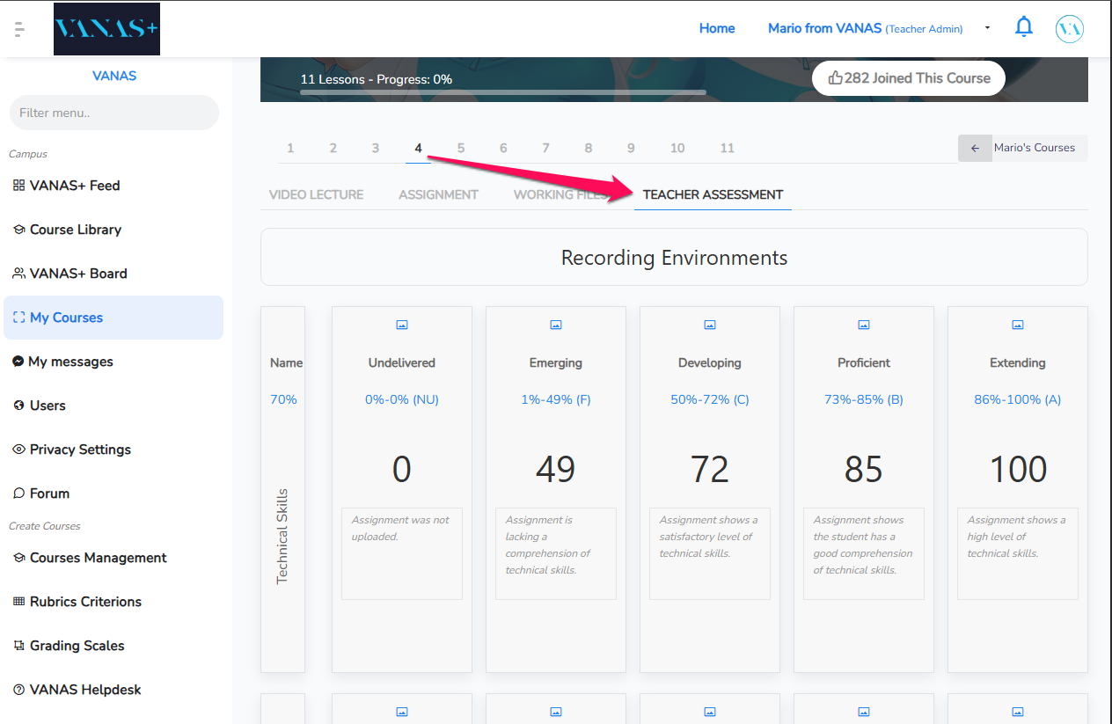Go to Home link
The height and width of the screenshot is (724, 1112).
717,28
